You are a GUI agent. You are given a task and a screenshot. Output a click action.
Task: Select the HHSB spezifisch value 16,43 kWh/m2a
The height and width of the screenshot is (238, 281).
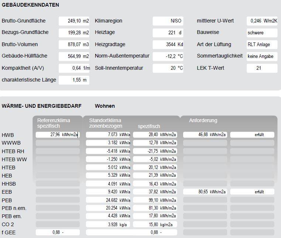(x=155, y=184)
